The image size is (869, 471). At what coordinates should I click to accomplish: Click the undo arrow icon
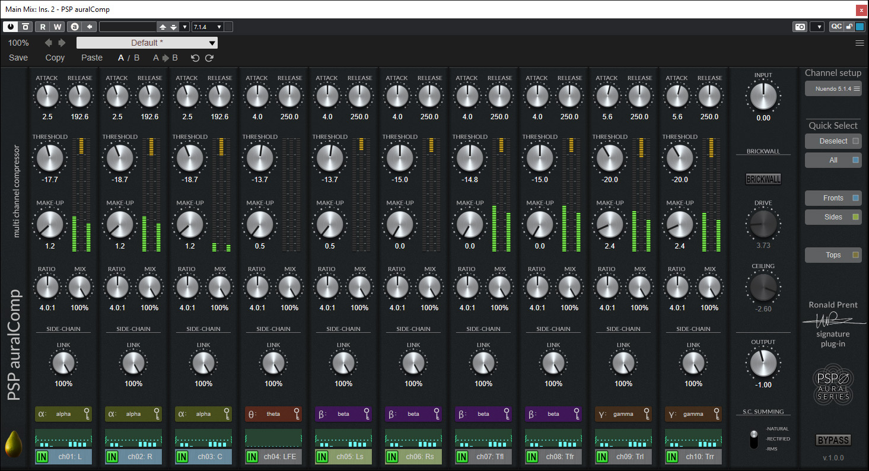[195, 58]
